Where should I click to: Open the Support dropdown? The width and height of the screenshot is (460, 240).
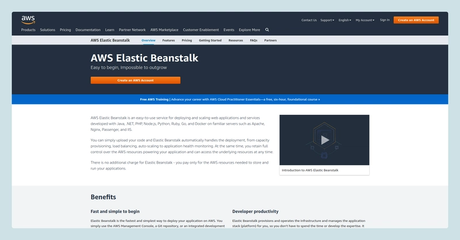(327, 20)
